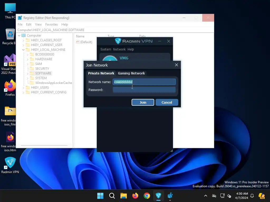
Task: Collapse the Computer tree node
Action: pos(19,36)
